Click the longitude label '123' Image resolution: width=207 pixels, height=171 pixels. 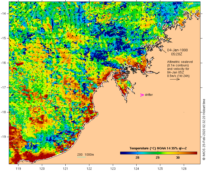[113, 169]
